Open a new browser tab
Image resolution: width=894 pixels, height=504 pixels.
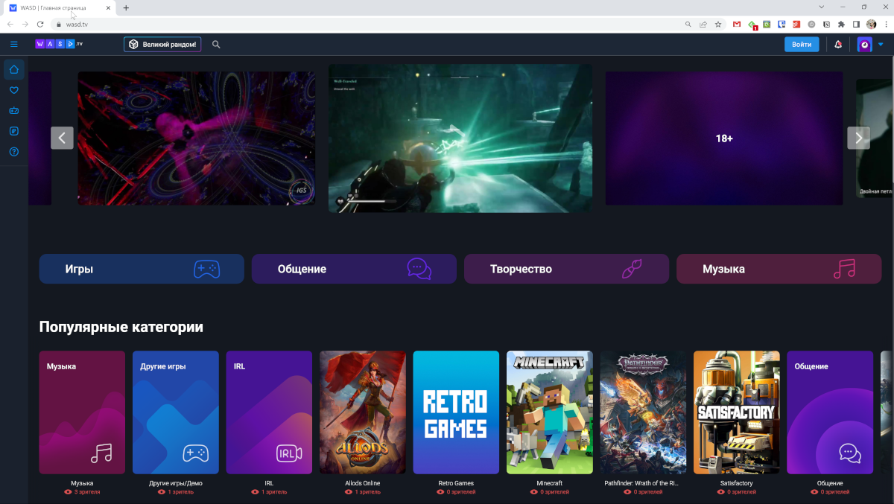tap(126, 7)
